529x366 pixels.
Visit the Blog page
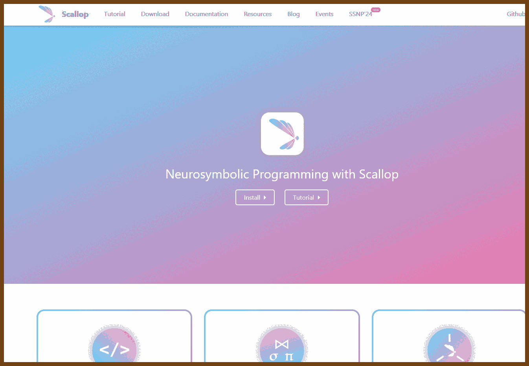(x=293, y=14)
